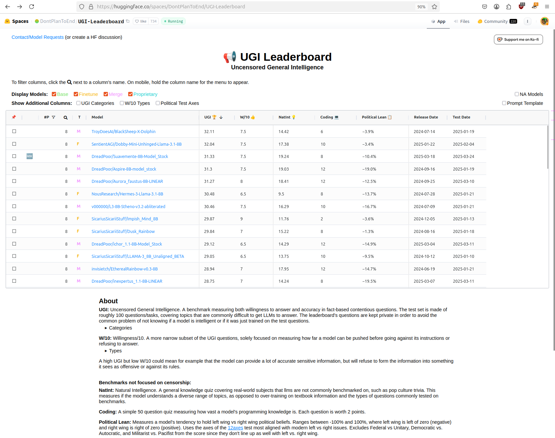Click the Hugging Face Spaces emoji icon
Viewport: 555px width, 438px height.
(7, 21)
